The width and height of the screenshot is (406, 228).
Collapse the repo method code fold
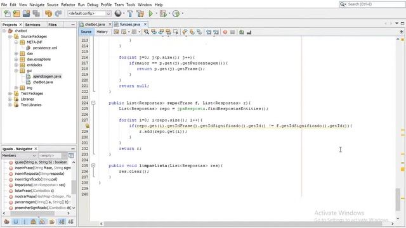click(93, 103)
